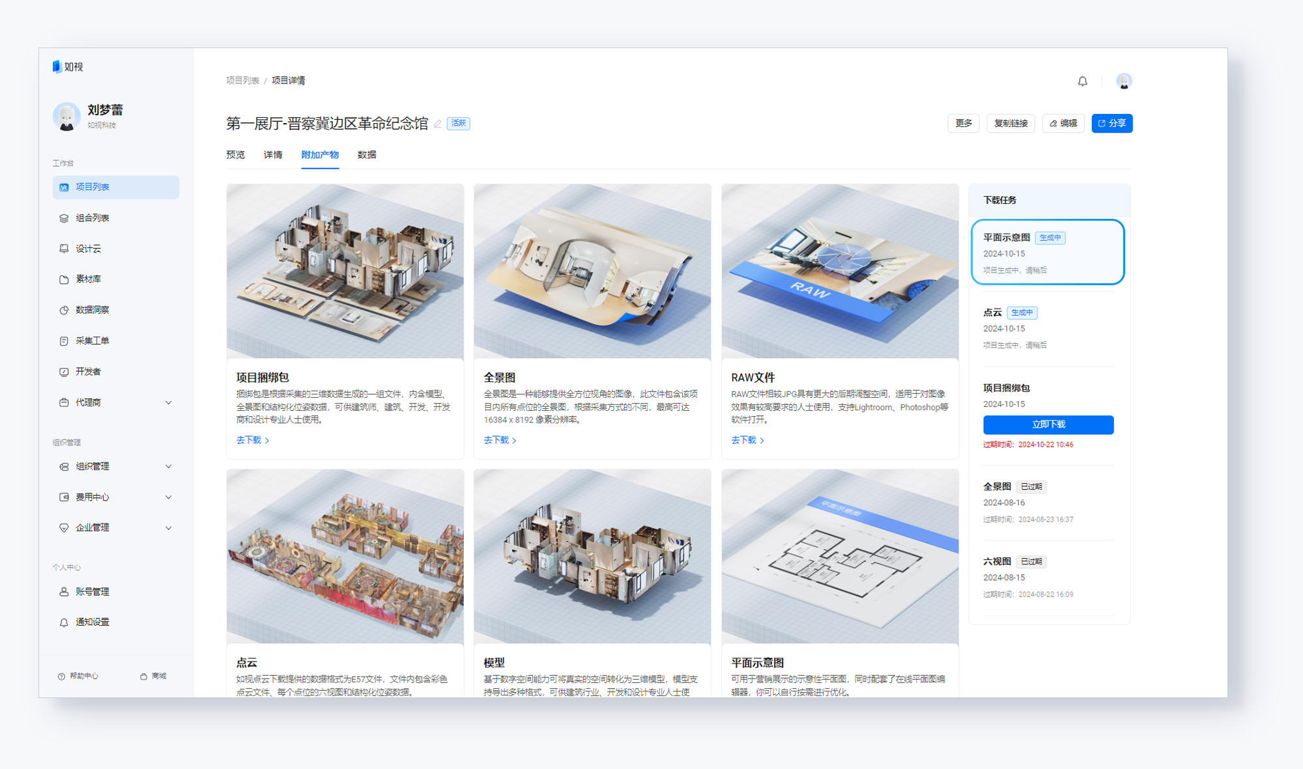The height and width of the screenshot is (769, 1303).
Task: Open the 点云 card image
Action: coord(345,556)
